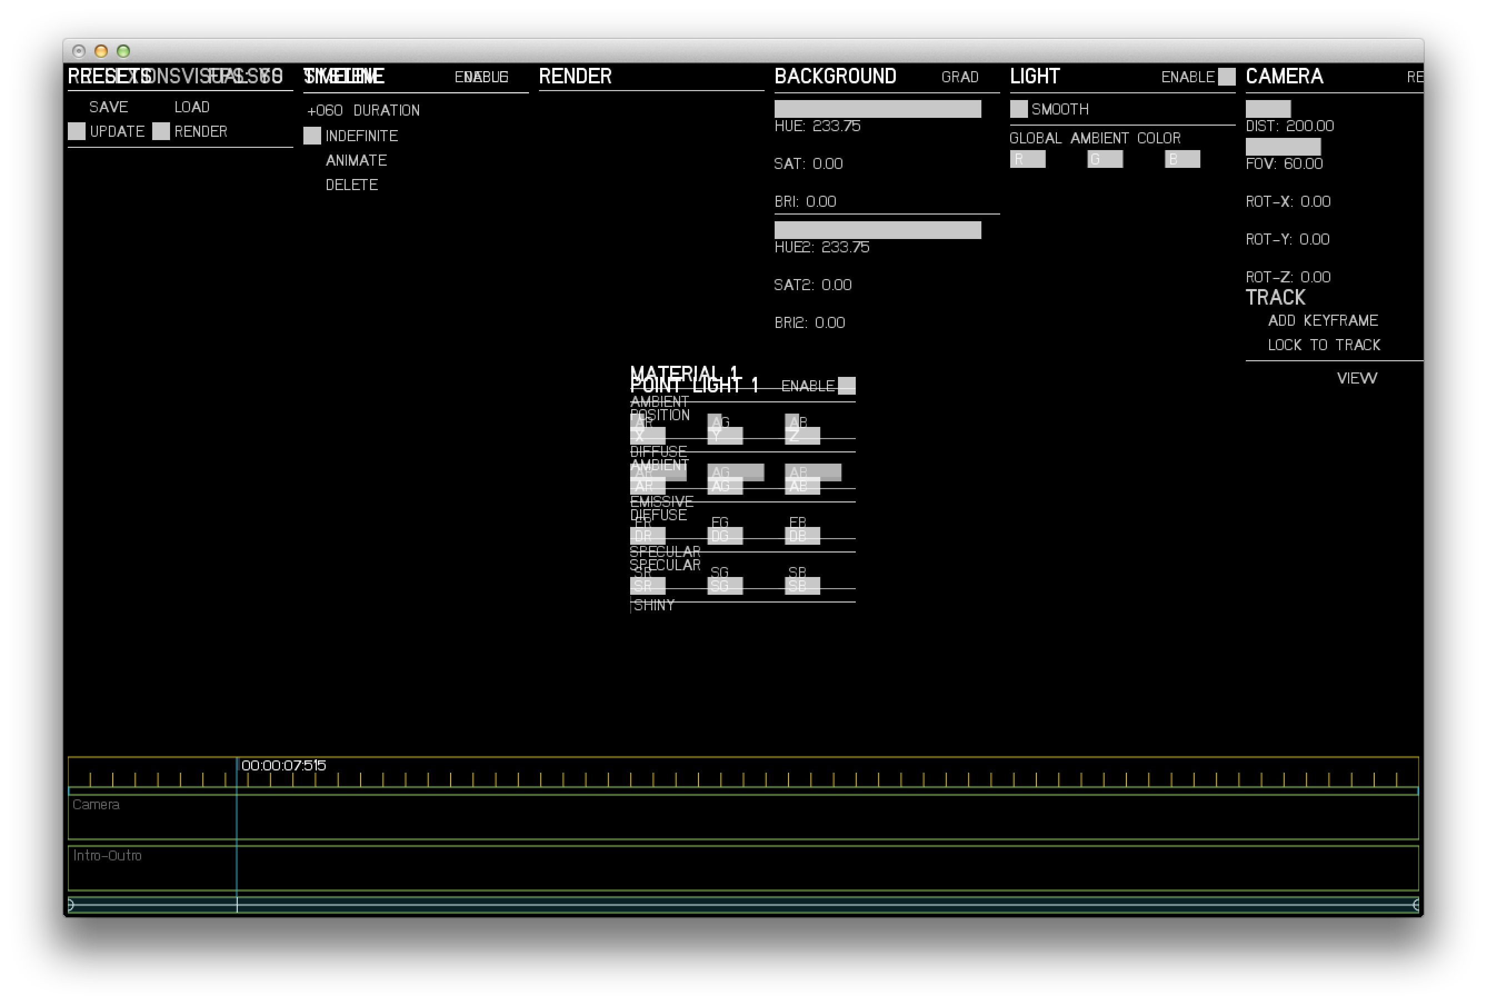Viewport: 1487px width, 1005px height.
Task: Click the BRI2: 0.00 value
Action: pos(810,322)
